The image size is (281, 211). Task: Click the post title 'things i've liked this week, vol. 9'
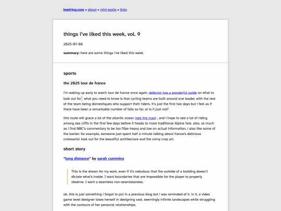click(101, 34)
